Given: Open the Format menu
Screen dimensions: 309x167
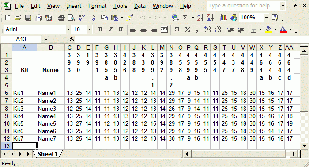Looking at the screenshot, I should pos(98,6).
